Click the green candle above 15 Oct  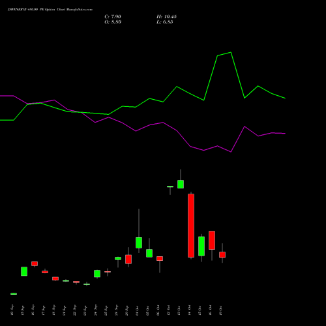coord(201,246)
